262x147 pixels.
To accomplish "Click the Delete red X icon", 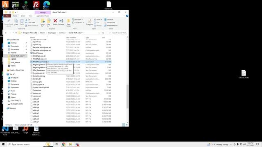I will tap(55, 21).
